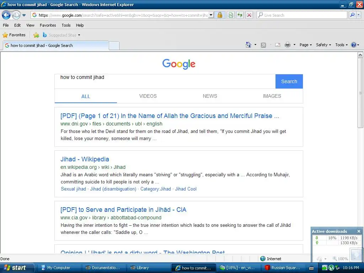Expand the Print dropdown arrow
The width and height of the screenshot is (364, 273).
click(294, 45)
